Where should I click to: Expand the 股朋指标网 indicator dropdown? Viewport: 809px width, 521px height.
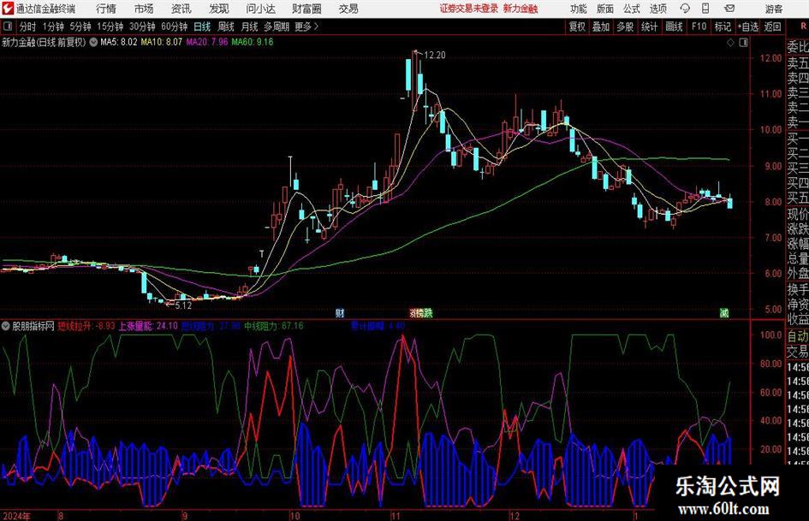pyautogui.click(x=6, y=326)
